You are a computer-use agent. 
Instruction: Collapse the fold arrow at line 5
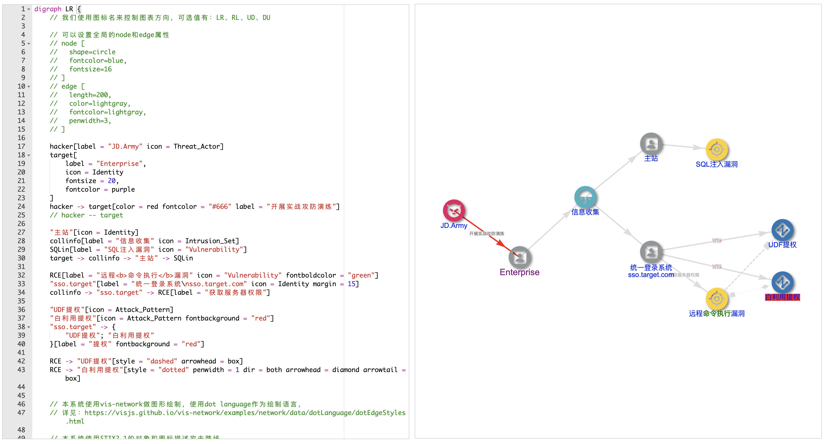tap(29, 43)
